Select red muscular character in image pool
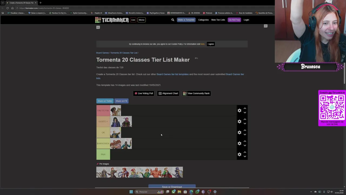 (156, 172)
